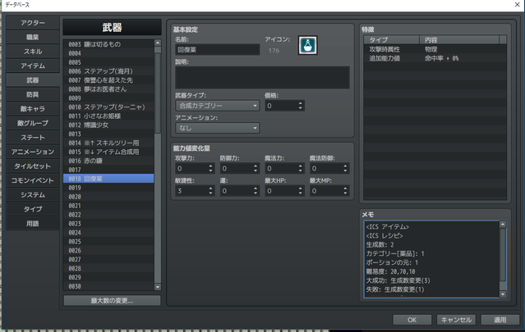The image size is (525, 332).
Task: Click the 適用 button
Action: (x=500, y=320)
